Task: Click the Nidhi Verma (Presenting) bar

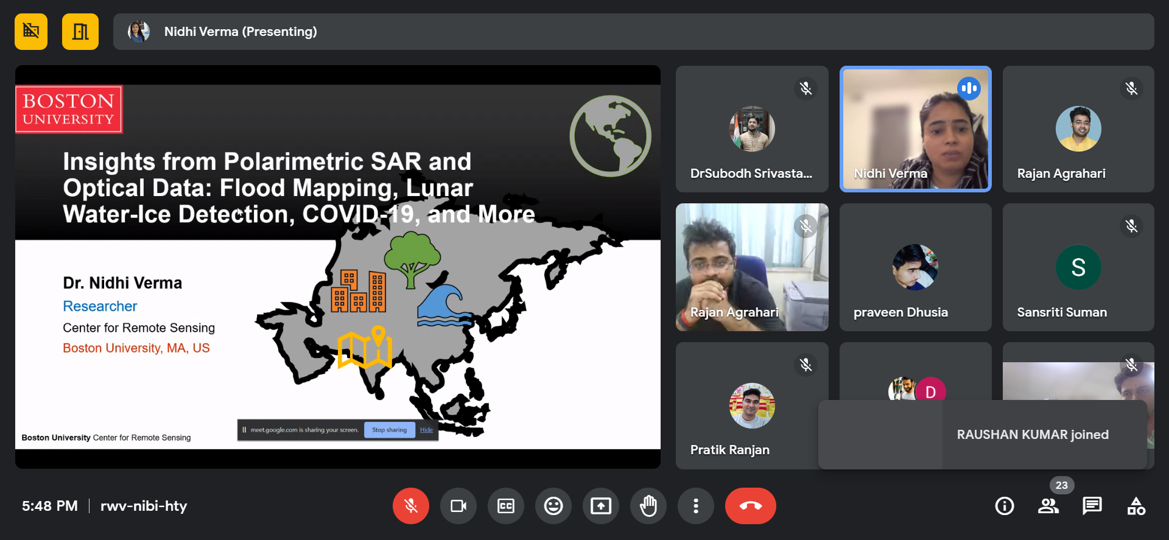Action: [633, 32]
